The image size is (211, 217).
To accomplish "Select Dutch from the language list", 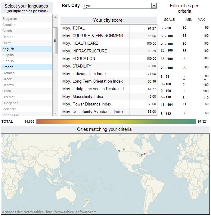I will point(27,43).
